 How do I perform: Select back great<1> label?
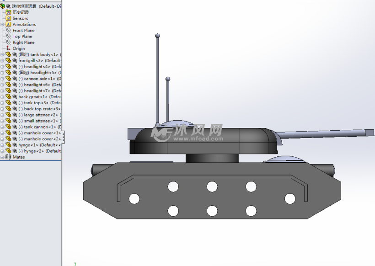pyautogui.click(x=33, y=97)
